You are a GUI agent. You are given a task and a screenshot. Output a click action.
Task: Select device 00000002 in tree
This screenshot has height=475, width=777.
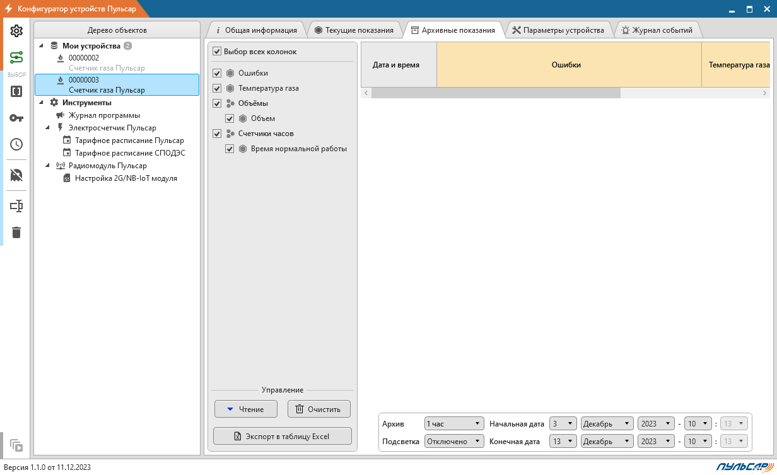pos(117,63)
